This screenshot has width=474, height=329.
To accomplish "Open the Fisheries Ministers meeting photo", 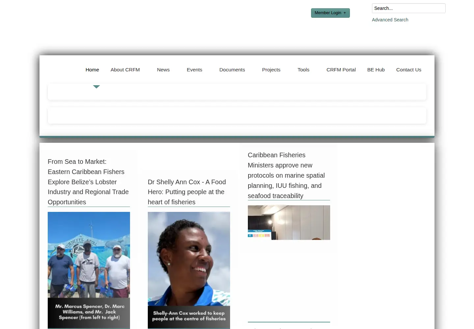I will coord(289,222).
